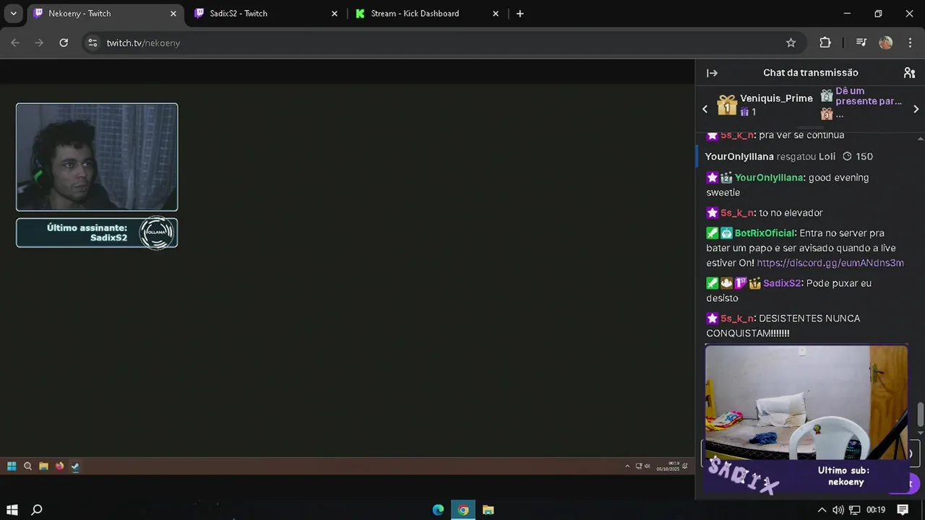Open the community users list icon
The image size is (925, 520).
909,73
